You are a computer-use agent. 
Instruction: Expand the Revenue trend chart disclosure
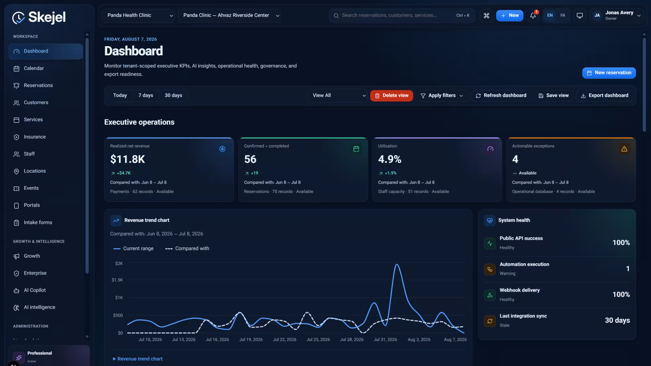click(x=137, y=359)
